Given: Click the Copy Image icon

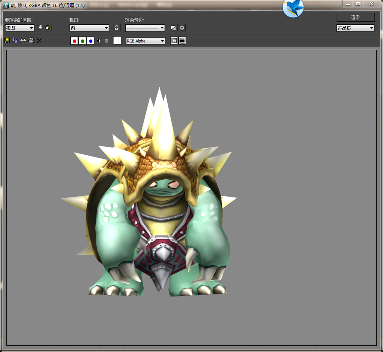Looking at the screenshot, I should [15, 41].
